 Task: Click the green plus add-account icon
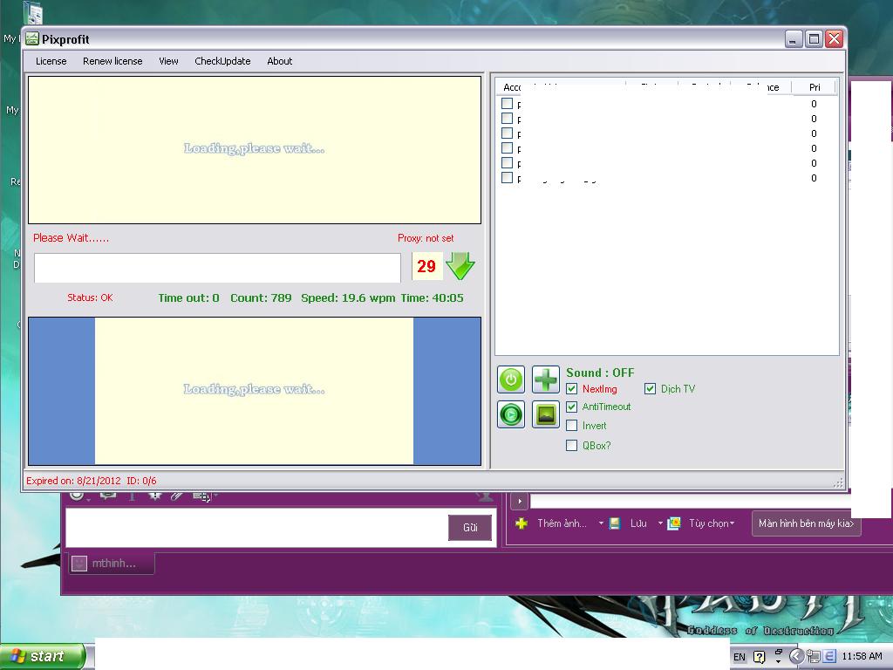[x=546, y=379]
